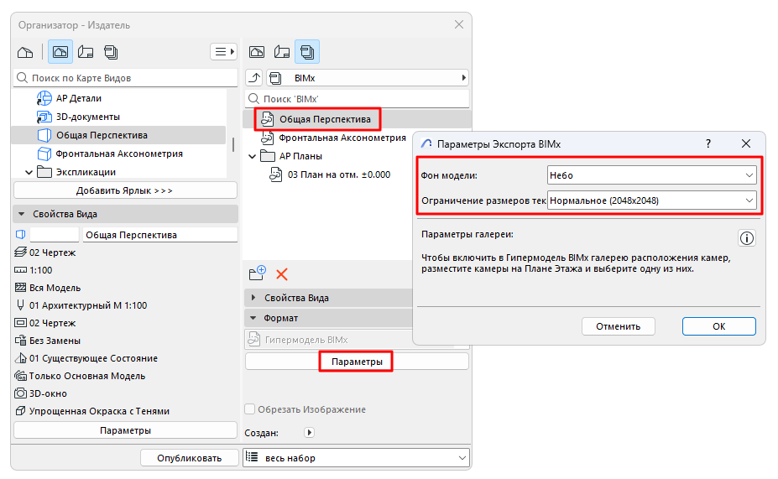Close the Организатор window
Screen dimensions: 778x479
[459, 25]
